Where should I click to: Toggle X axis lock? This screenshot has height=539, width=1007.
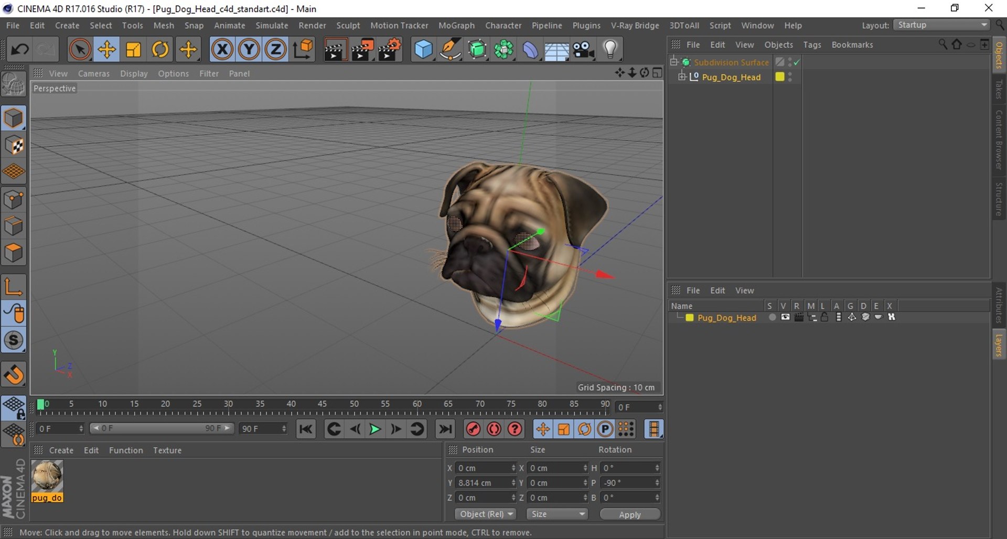point(222,50)
